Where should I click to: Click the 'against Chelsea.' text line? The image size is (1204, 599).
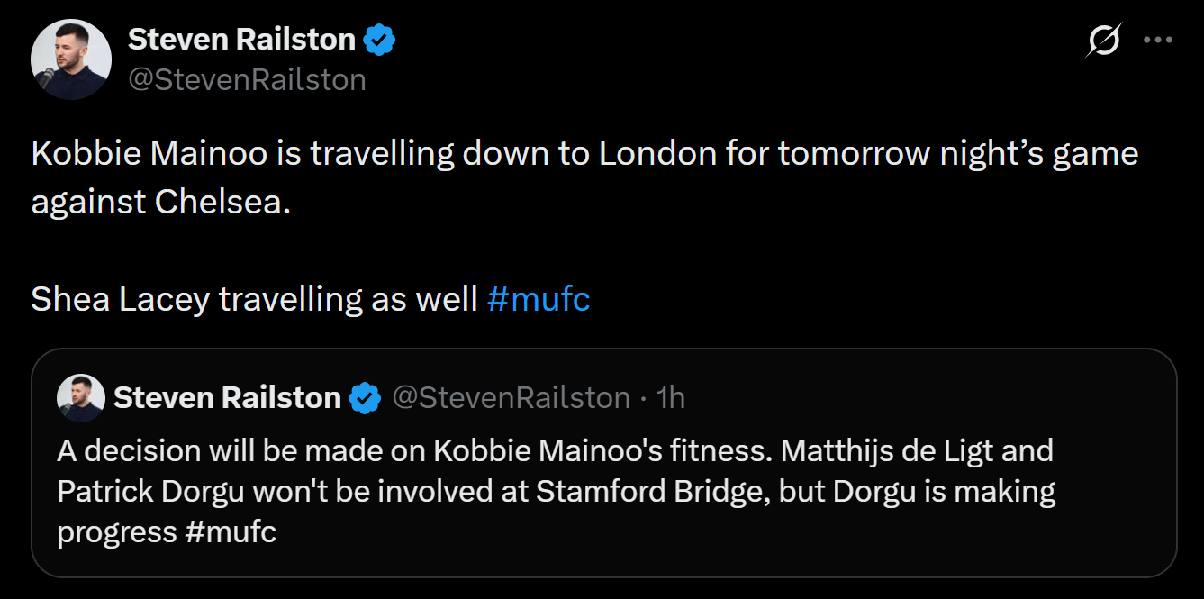161,202
